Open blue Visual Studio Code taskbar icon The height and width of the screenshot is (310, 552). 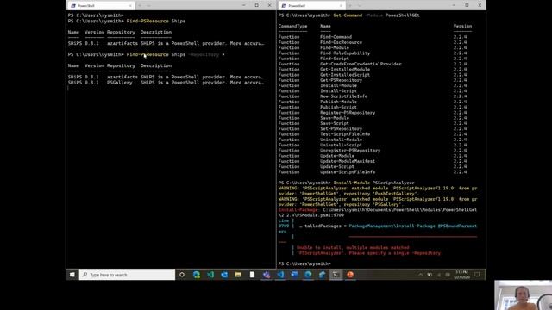(x=280, y=275)
